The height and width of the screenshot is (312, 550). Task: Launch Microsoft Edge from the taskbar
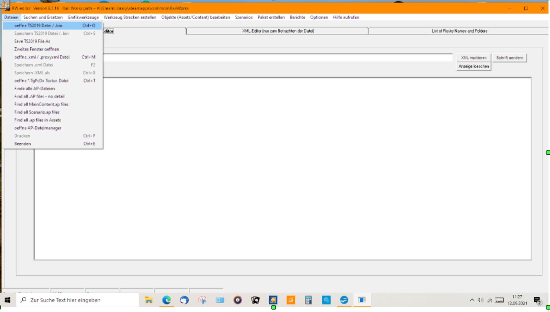coord(166,300)
